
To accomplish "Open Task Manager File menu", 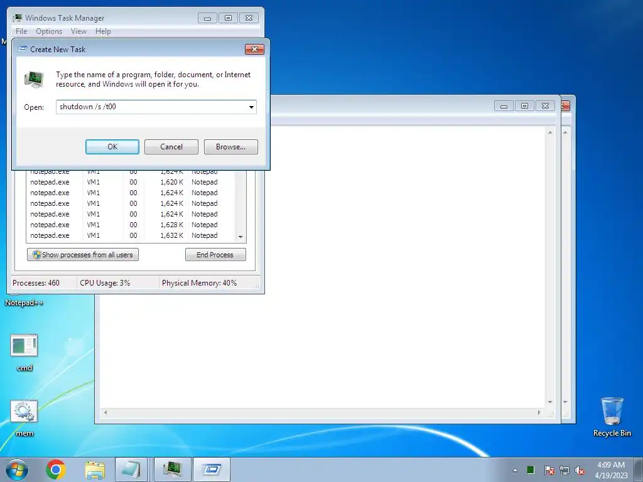I will (x=21, y=31).
